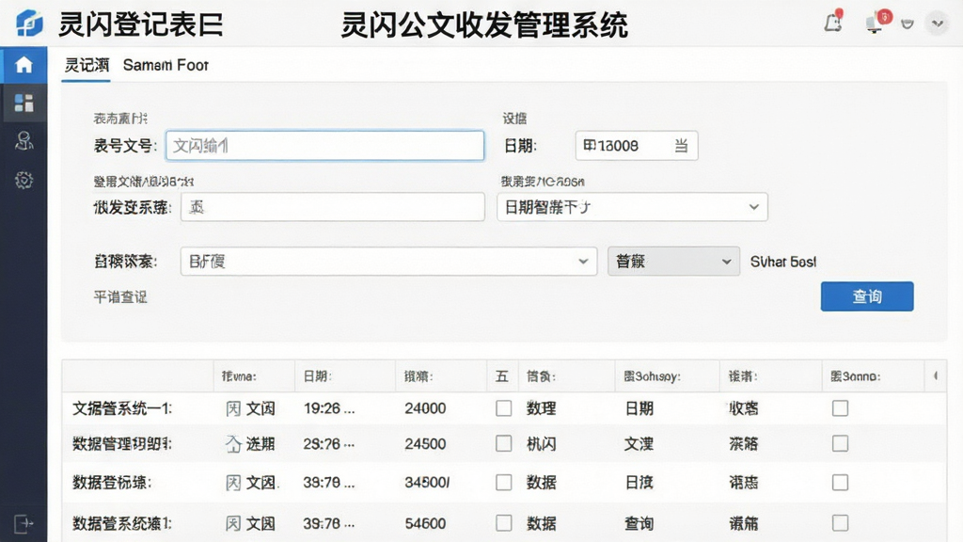Click the 日期 column header
Image resolution: width=963 pixels, height=542 pixels.
coord(318,376)
